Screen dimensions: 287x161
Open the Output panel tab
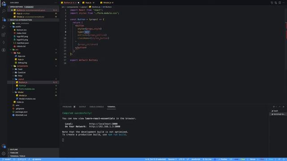(x=82, y=107)
